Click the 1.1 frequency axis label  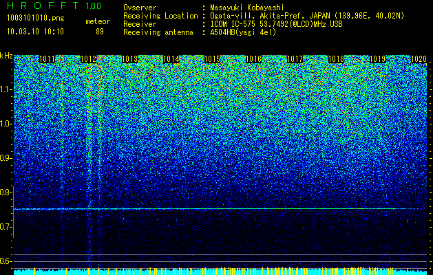click(6, 89)
